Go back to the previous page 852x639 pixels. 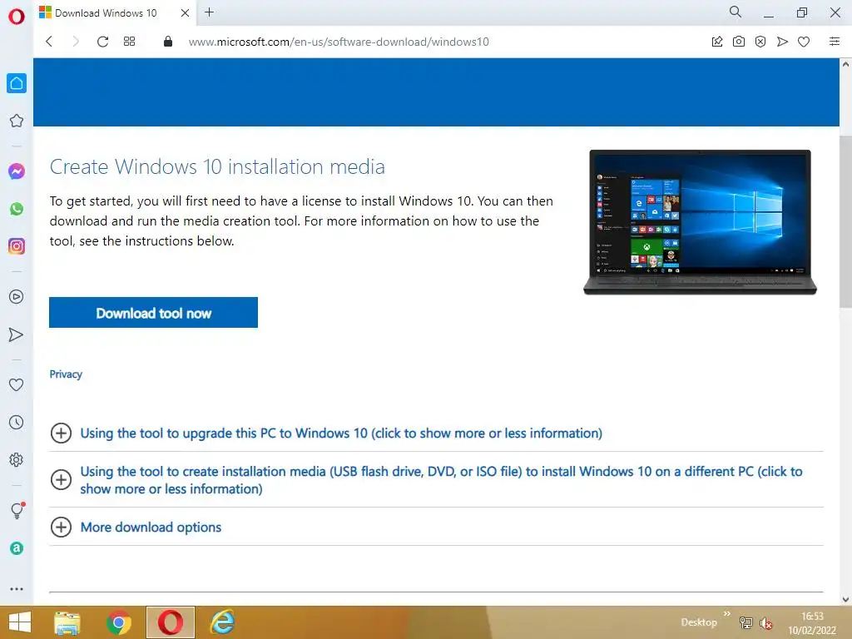point(49,42)
